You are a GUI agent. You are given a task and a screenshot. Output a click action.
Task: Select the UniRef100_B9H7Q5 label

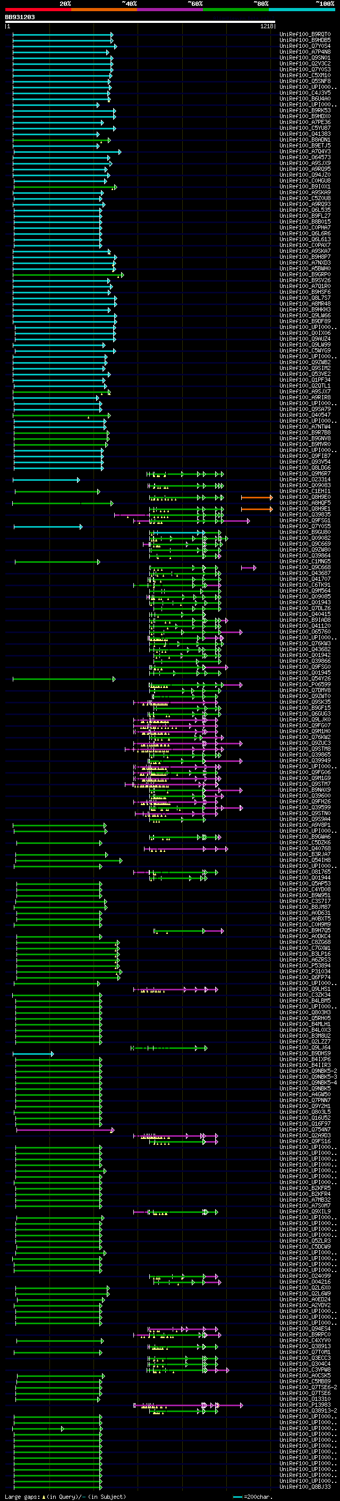click(x=305, y=931)
